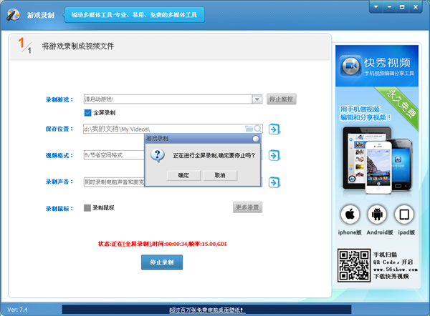Open the 超过百万张免费电脑桌面壁纸 link

coord(207,310)
